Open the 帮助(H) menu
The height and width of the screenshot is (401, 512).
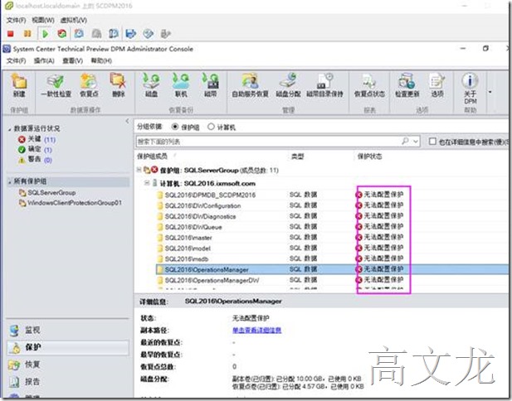(x=101, y=61)
